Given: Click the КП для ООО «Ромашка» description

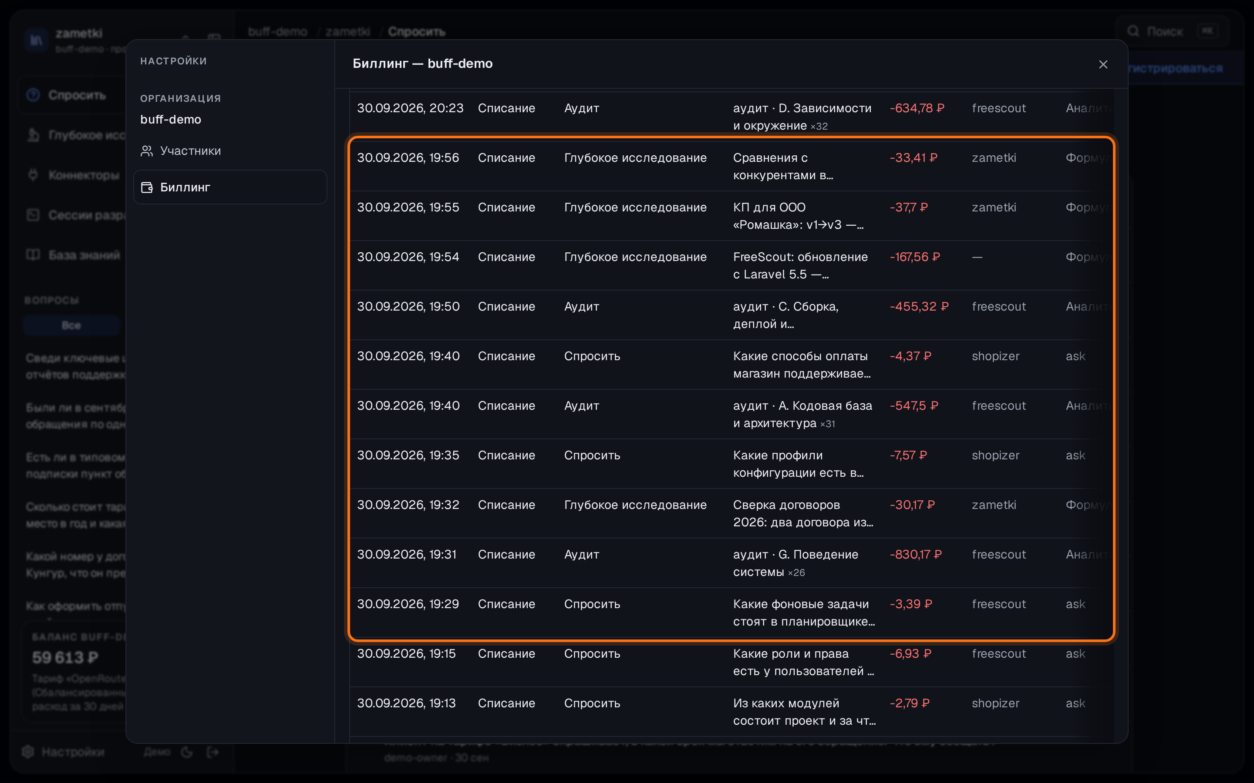Looking at the screenshot, I should coord(798,216).
